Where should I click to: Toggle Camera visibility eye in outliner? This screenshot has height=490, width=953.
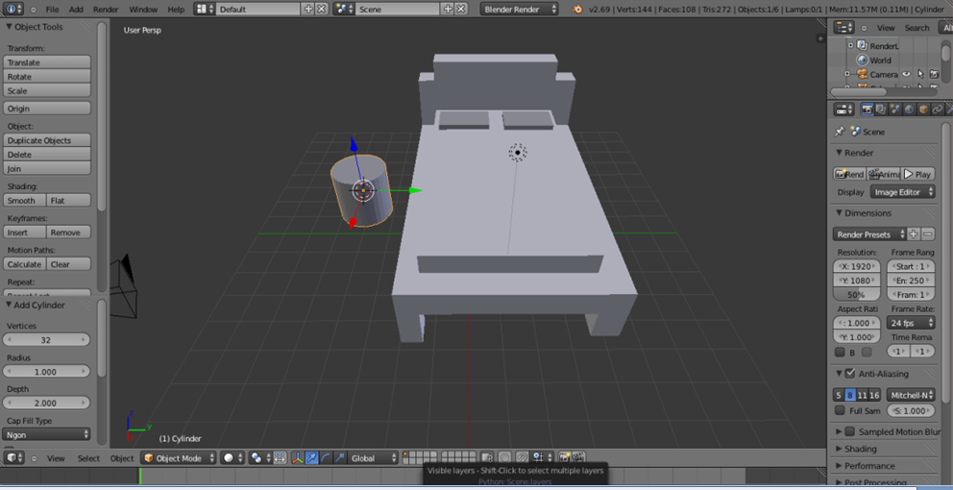(x=906, y=74)
